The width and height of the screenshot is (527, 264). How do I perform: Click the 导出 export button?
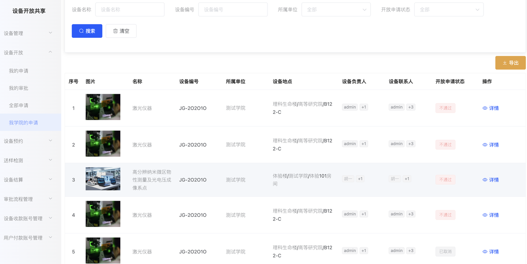pyautogui.click(x=510, y=63)
